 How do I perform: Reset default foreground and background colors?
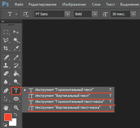(x=5, y=125)
